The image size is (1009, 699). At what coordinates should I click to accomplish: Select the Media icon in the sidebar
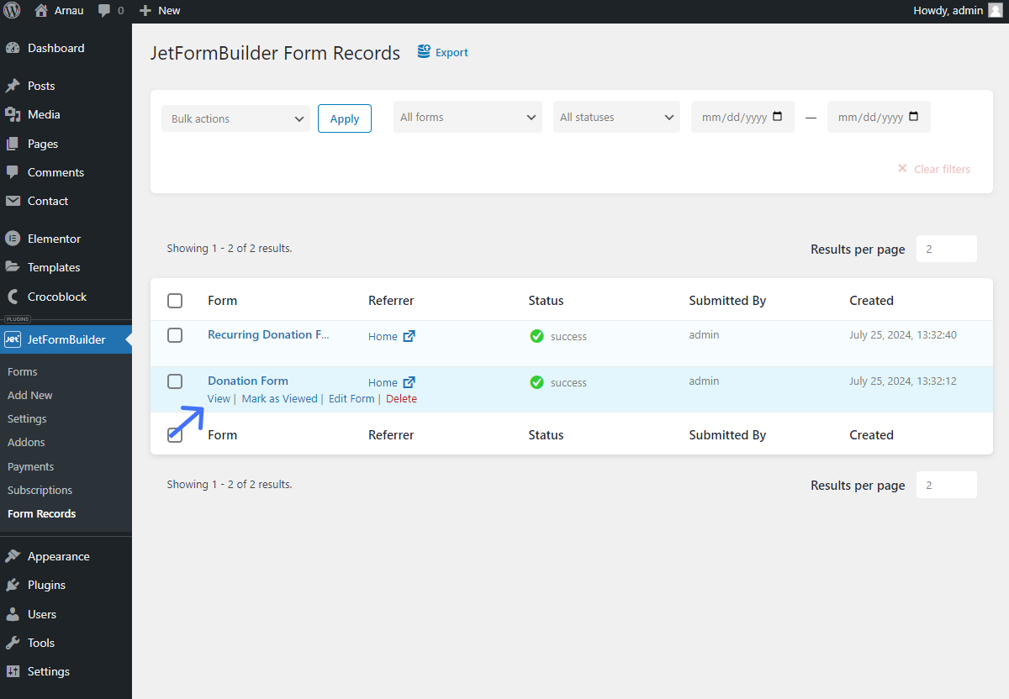click(13, 114)
